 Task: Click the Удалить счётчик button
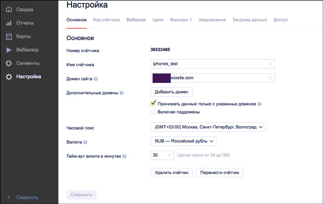[x=171, y=173]
